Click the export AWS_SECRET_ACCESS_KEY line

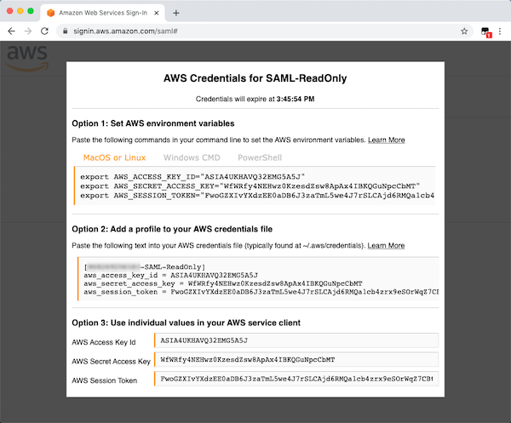coord(250,186)
